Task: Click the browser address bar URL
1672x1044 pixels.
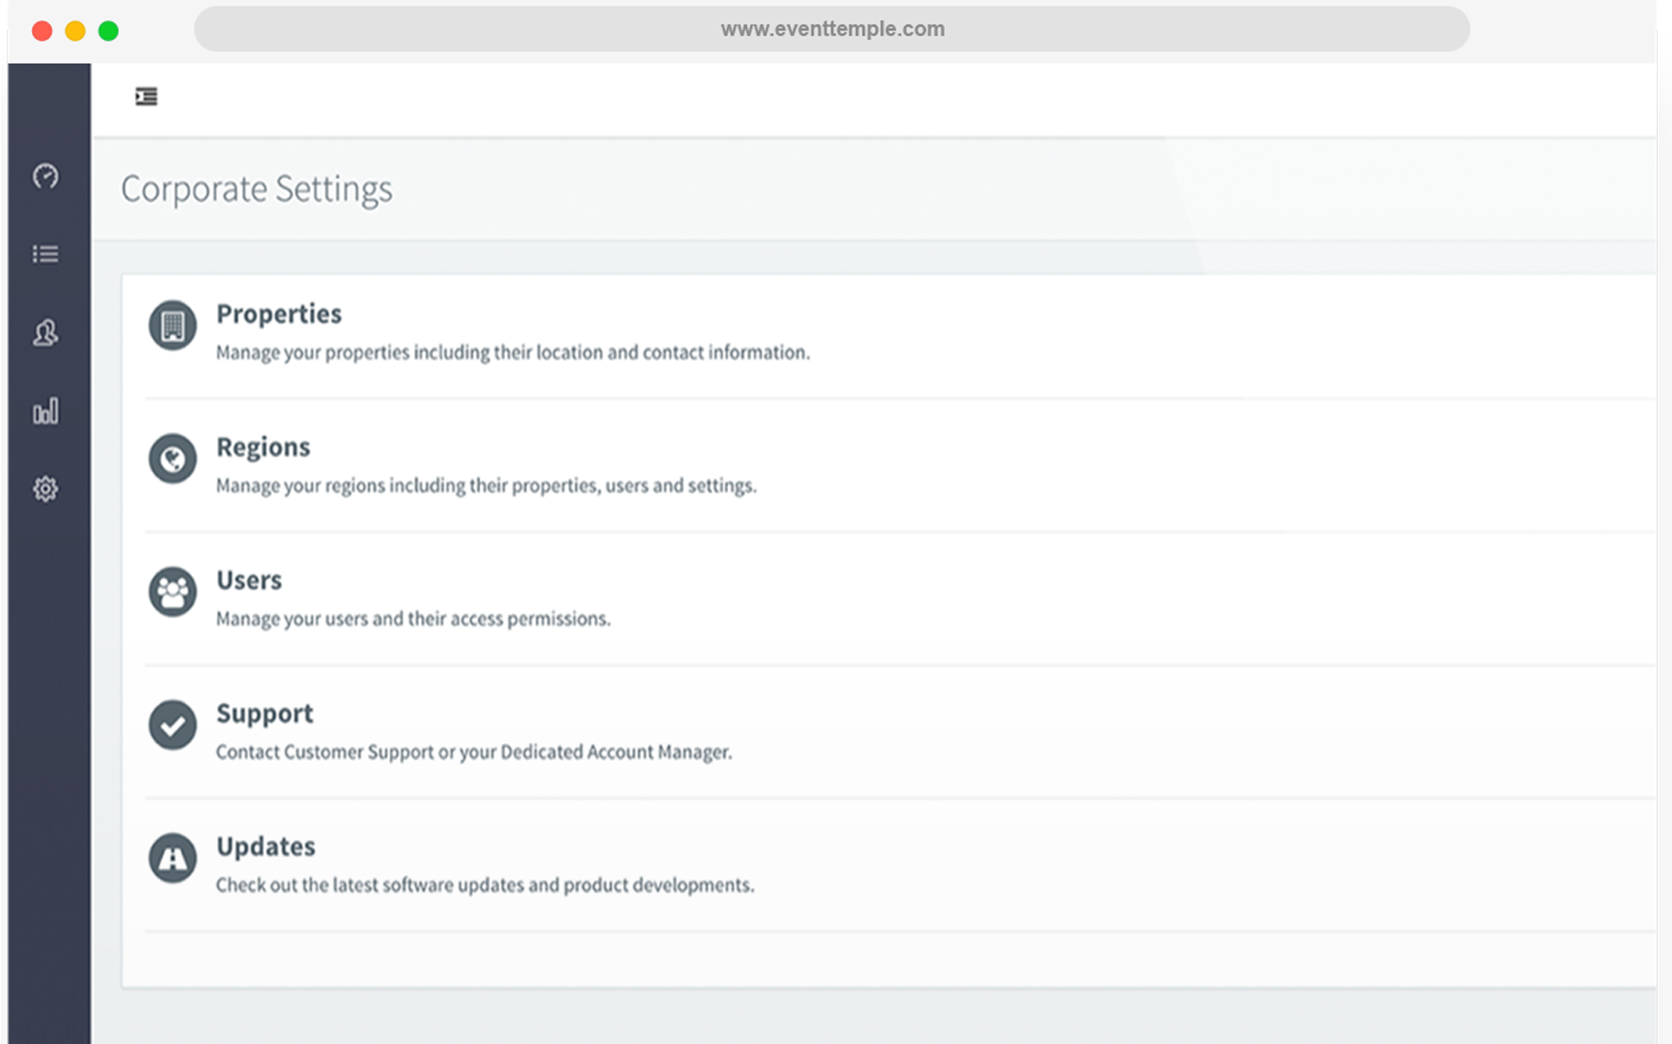Action: 832,29
